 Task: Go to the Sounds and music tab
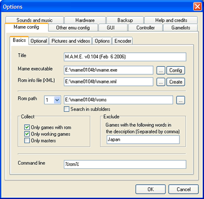[35, 20]
